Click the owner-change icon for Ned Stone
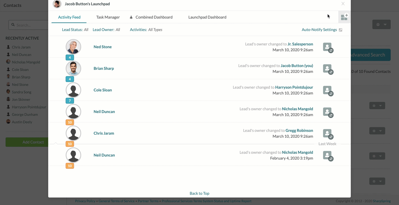Screen dimensions: 399x205 click(328, 48)
